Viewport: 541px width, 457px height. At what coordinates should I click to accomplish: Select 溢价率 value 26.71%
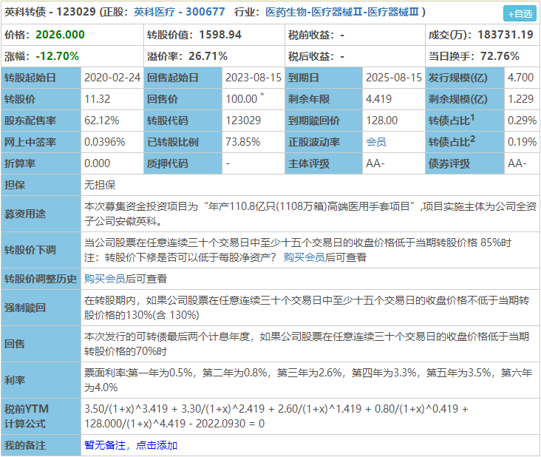[208, 56]
